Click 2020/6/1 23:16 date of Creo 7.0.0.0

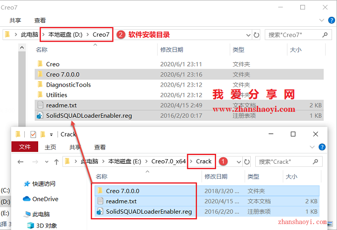(181, 75)
